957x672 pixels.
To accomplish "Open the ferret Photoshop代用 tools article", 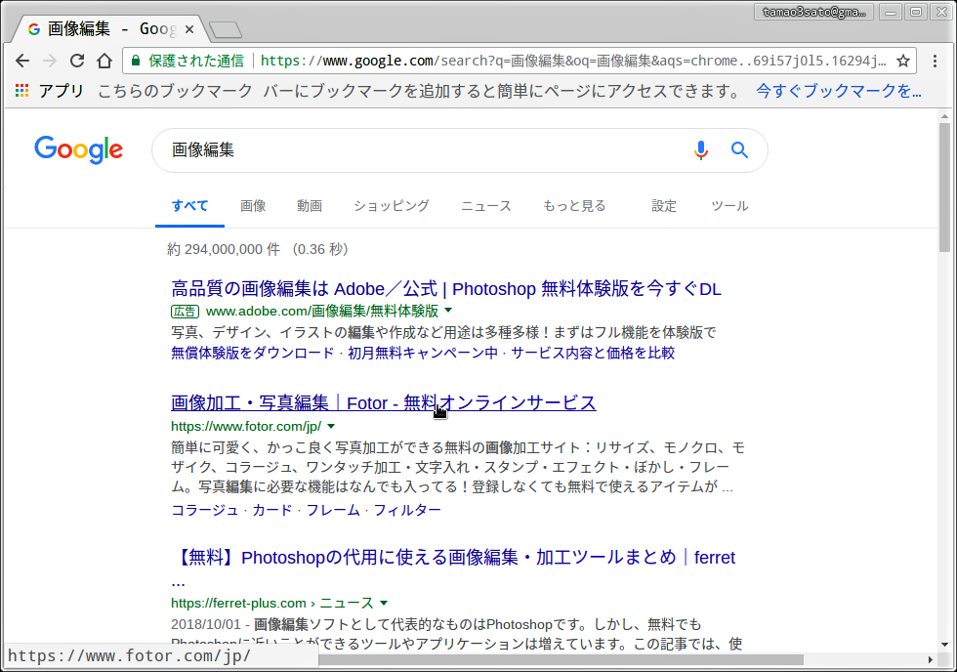I will pos(453,558).
